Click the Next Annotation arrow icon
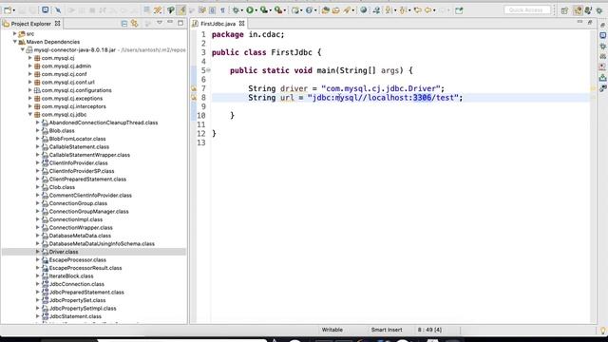 coord(389,10)
